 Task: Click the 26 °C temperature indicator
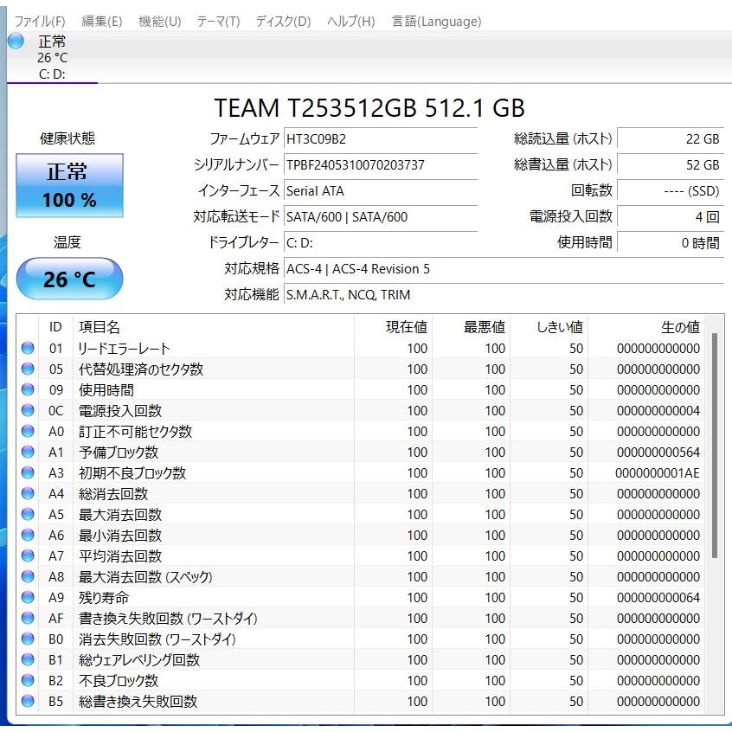click(69, 279)
